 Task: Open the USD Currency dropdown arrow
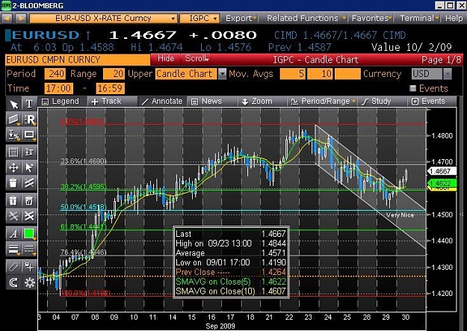tap(448, 73)
